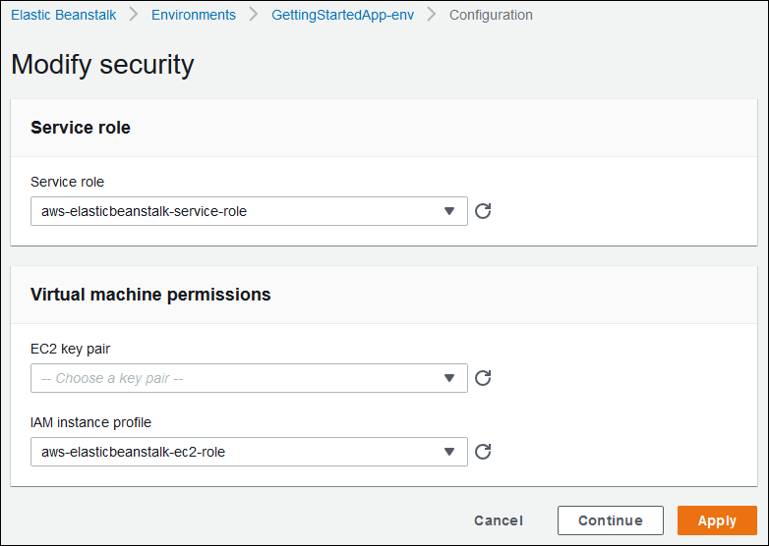
Task: Click the Configuration breadcrumb item
Action: (491, 15)
